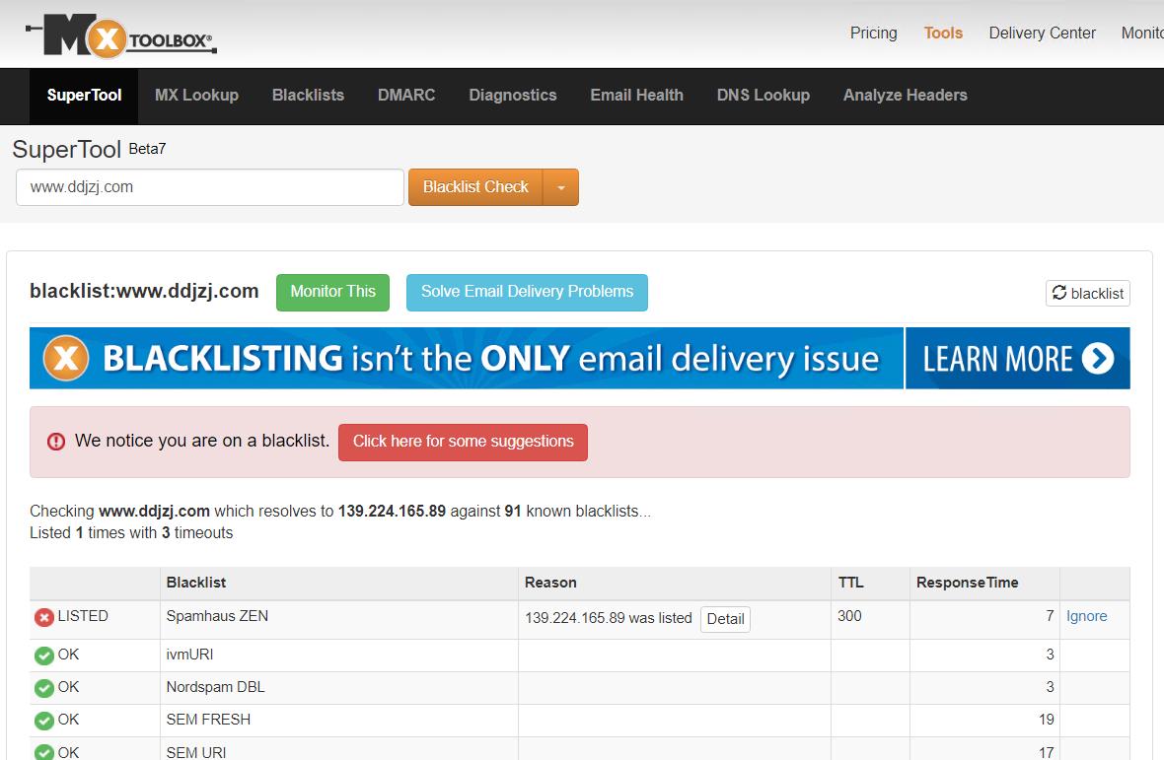
Task: Click the refresh blacklist button
Action: tap(1087, 293)
